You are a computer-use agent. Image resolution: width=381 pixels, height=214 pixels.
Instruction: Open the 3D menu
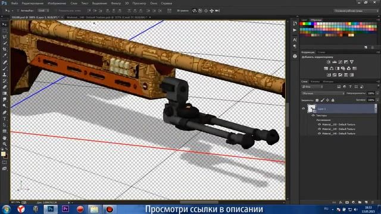(x=127, y=4)
